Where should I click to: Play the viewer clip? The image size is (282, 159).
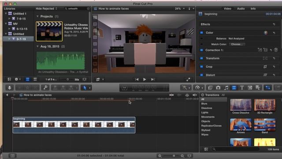pyautogui.click(x=145, y=79)
